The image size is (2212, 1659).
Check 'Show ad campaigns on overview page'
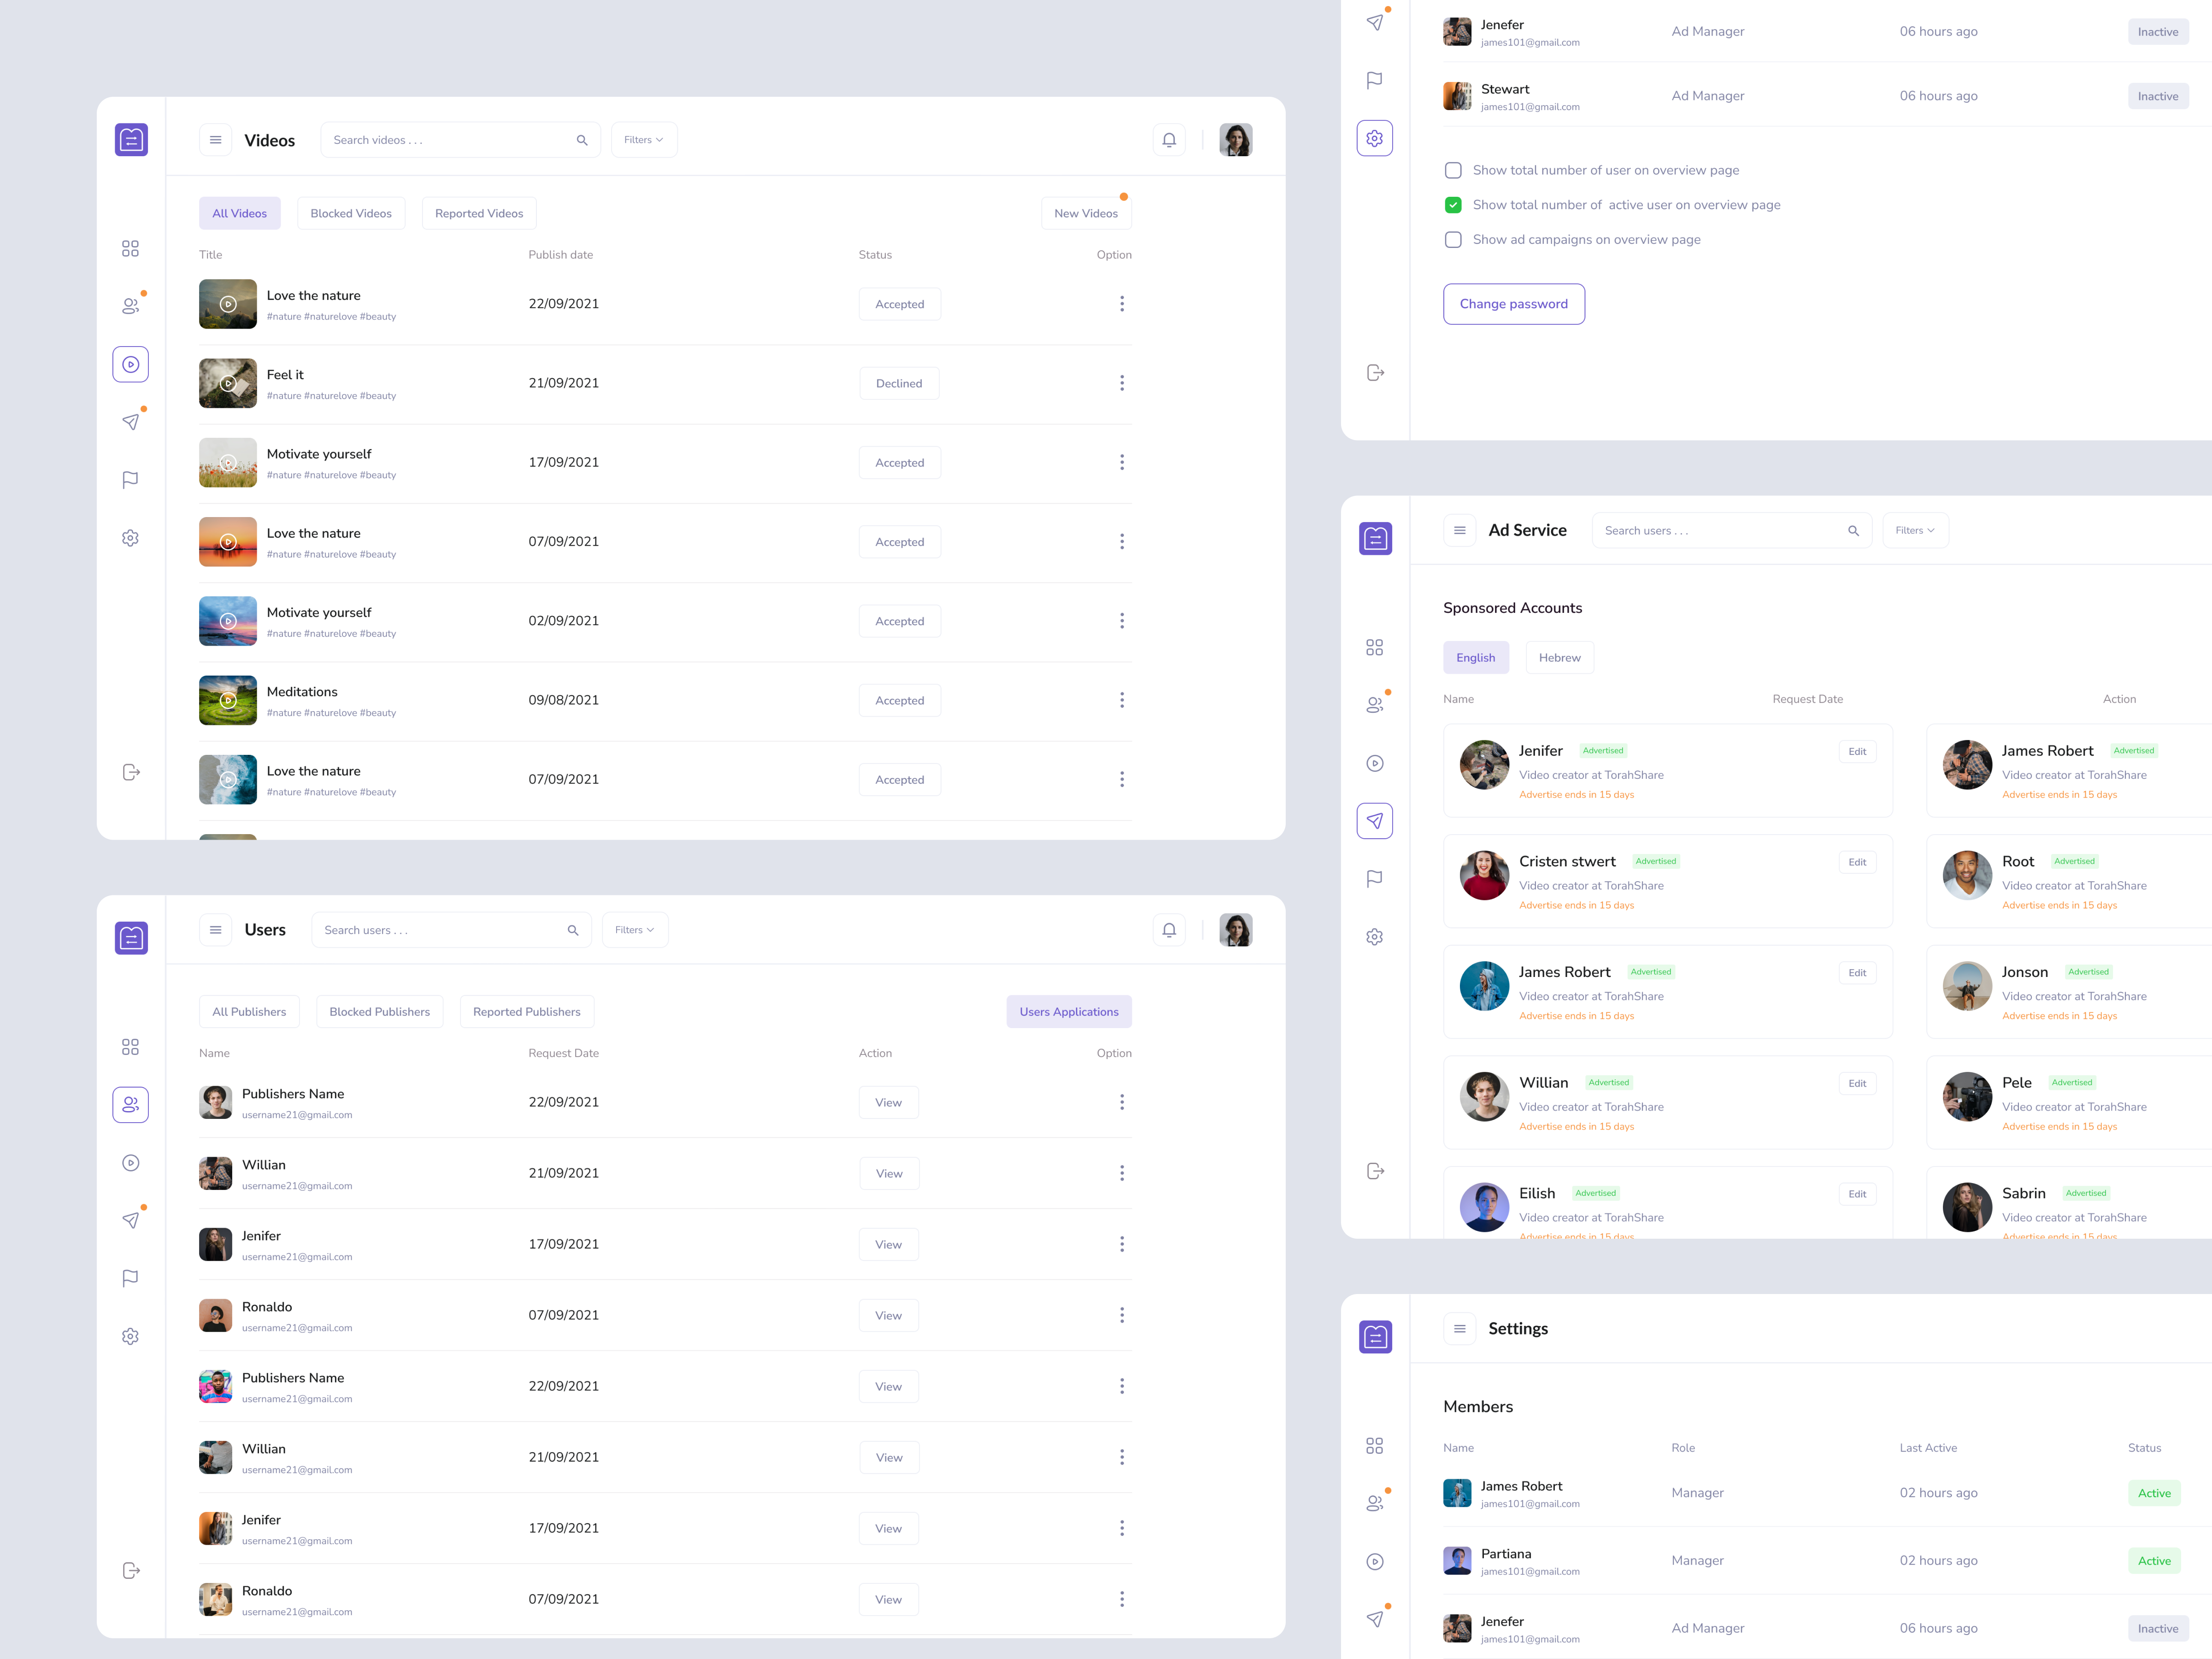click(x=1453, y=239)
